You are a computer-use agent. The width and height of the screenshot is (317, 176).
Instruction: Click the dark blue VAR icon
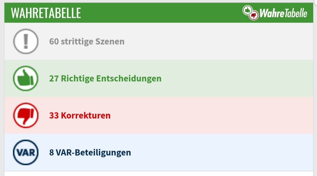pos(26,152)
